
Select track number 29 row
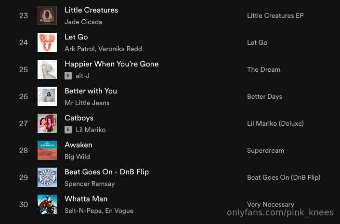click(170, 177)
